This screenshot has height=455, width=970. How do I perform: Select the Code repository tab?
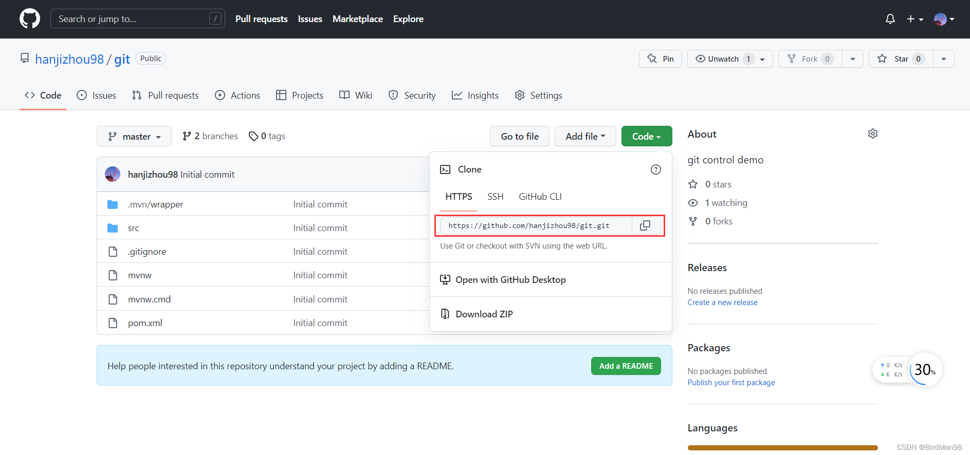(43, 96)
